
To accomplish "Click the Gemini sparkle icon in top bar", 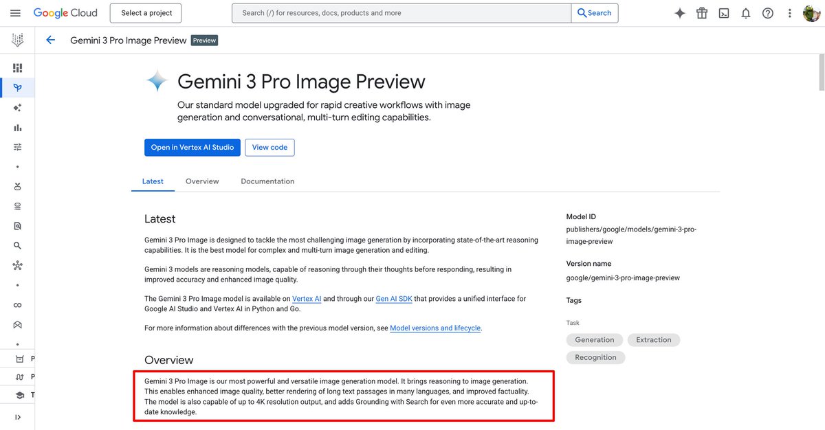I will 679,12.
